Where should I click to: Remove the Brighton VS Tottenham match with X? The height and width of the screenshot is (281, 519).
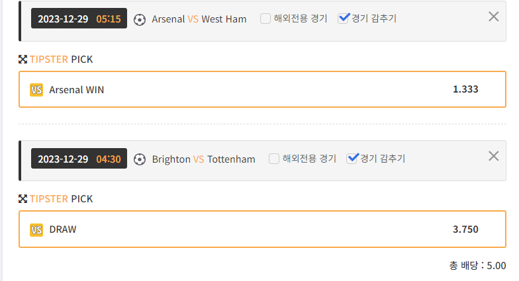[x=493, y=157]
